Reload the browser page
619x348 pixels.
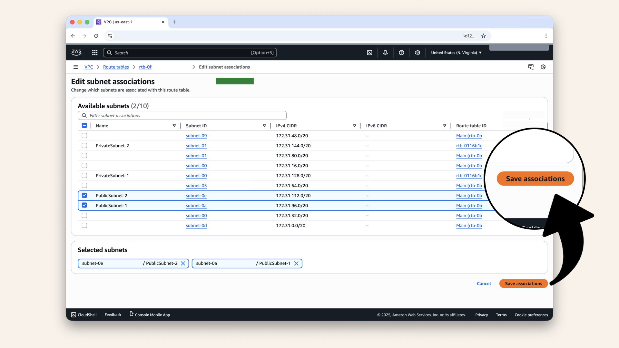point(96,36)
